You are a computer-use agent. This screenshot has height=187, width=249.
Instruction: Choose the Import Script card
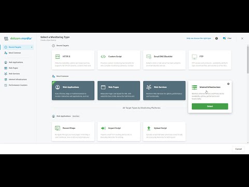pyautogui.click(x=119, y=131)
